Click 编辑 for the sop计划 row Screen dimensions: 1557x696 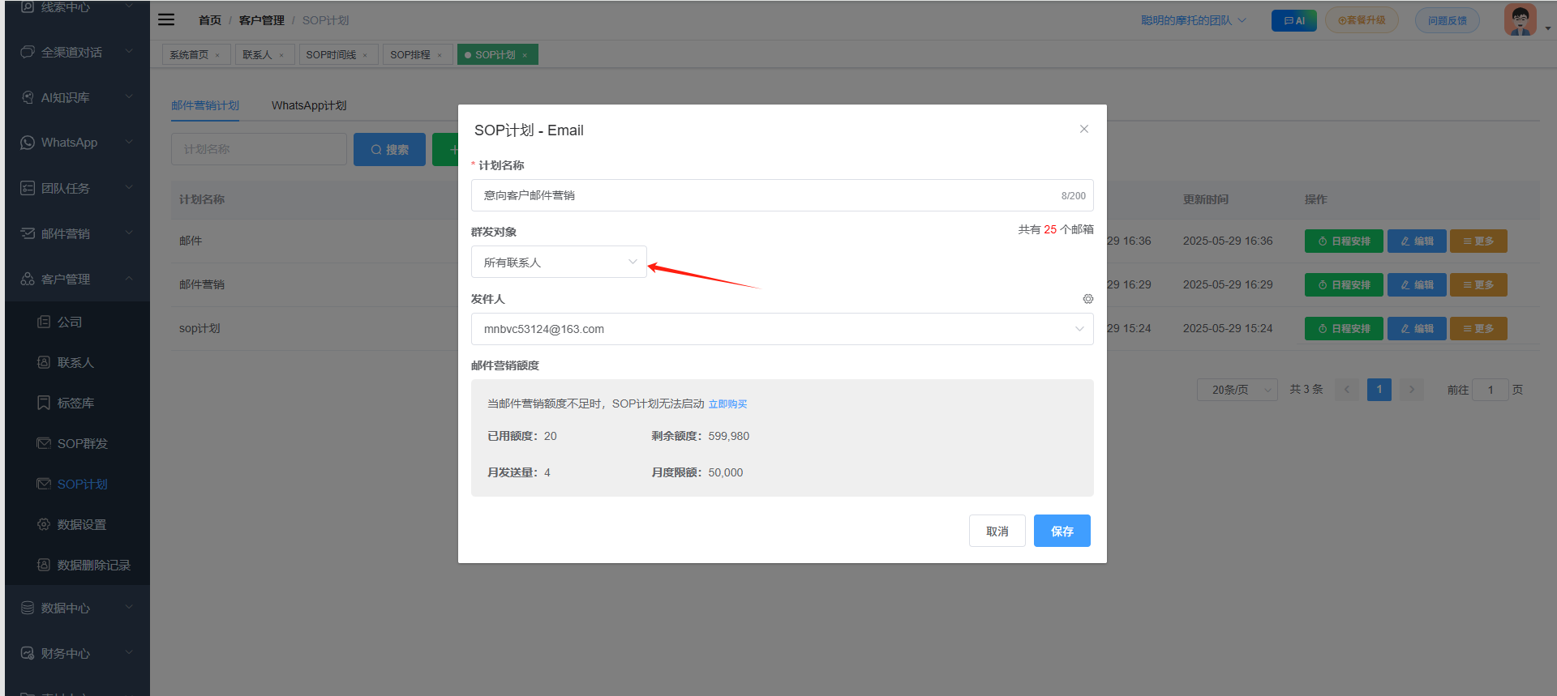[x=1417, y=329]
